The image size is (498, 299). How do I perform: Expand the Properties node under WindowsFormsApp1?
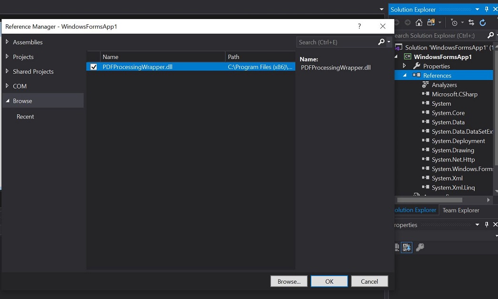(405, 66)
